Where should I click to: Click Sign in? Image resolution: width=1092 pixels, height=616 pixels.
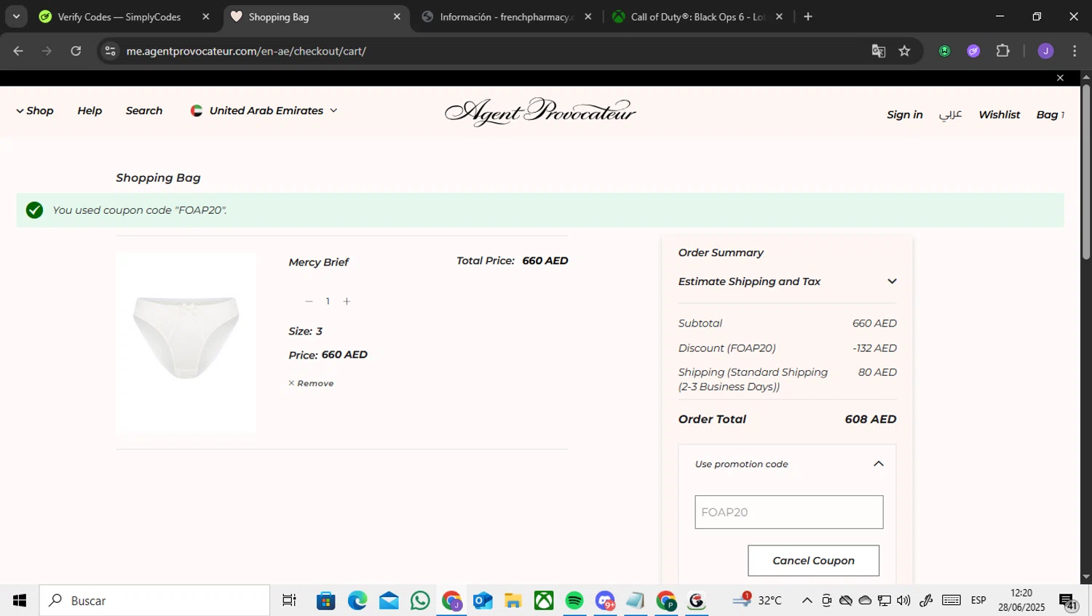point(905,115)
